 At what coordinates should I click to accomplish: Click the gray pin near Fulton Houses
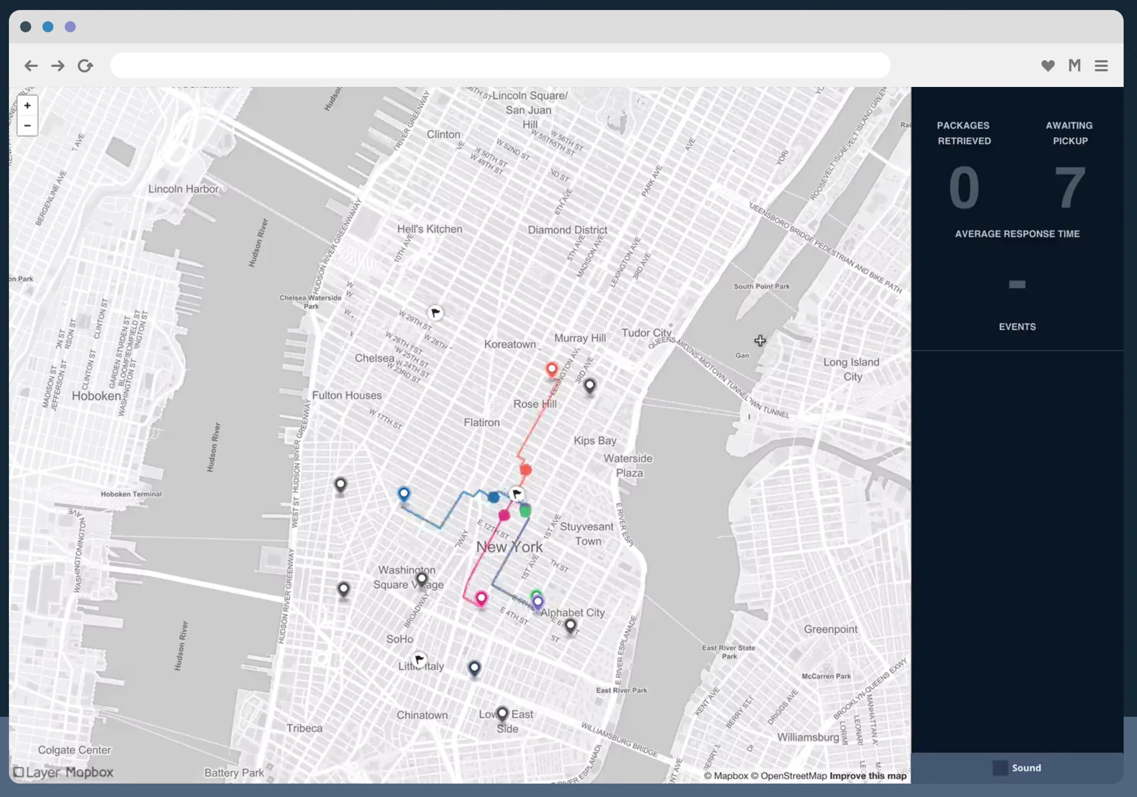pos(339,485)
